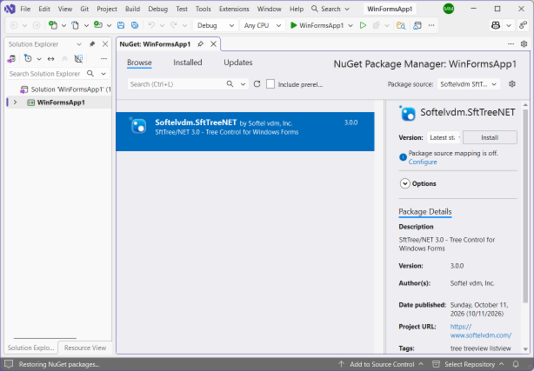Image resolution: width=534 pixels, height=371 pixels.
Task: Click the Live Share icon
Action: pyautogui.click(x=523, y=25)
